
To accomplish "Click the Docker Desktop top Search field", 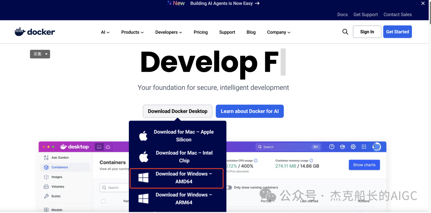I will click(x=289, y=147).
